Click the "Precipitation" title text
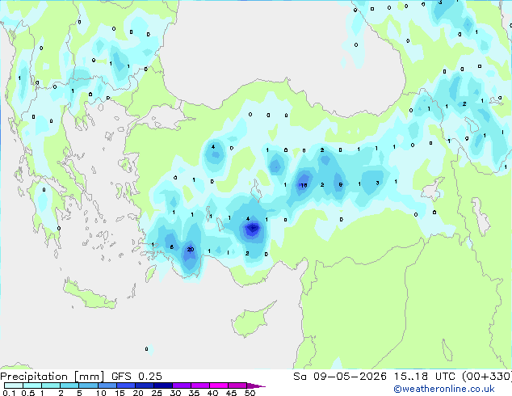Viewport: 512px width, 396px height. coord(34,377)
